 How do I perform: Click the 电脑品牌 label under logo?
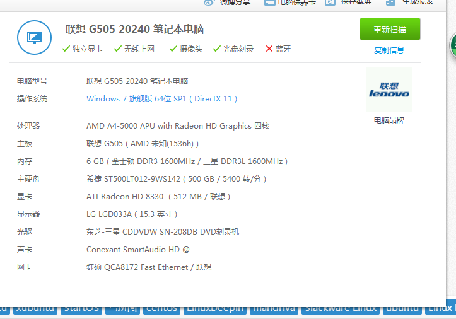tap(389, 120)
